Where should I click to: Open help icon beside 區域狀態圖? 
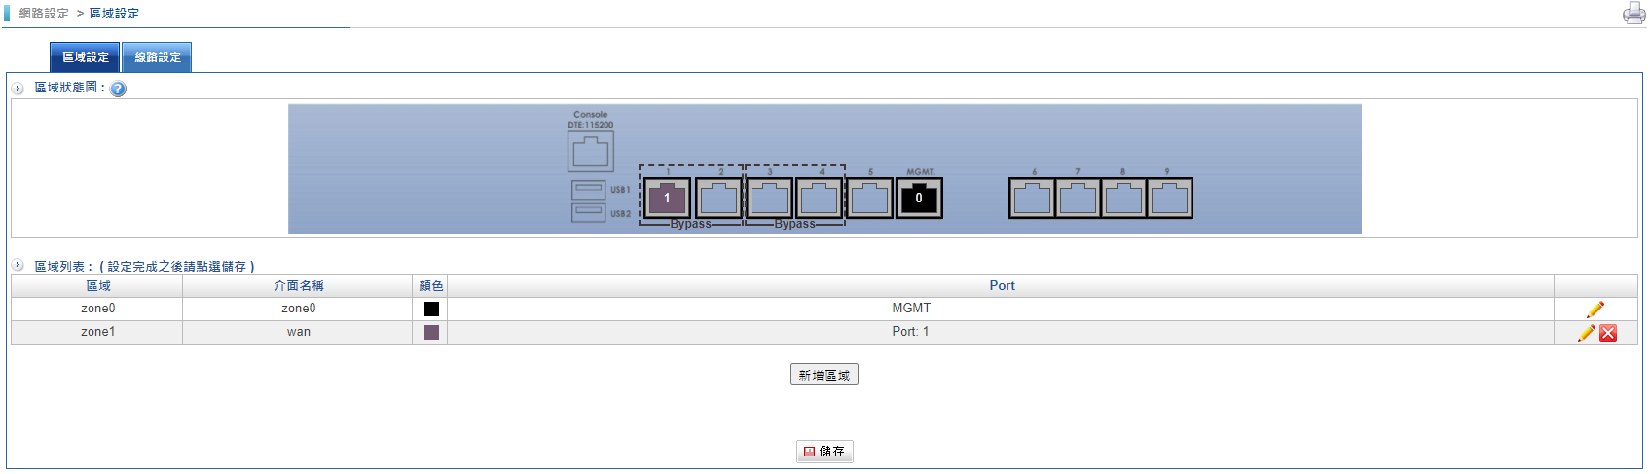pyautogui.click(x=118, y=89)
